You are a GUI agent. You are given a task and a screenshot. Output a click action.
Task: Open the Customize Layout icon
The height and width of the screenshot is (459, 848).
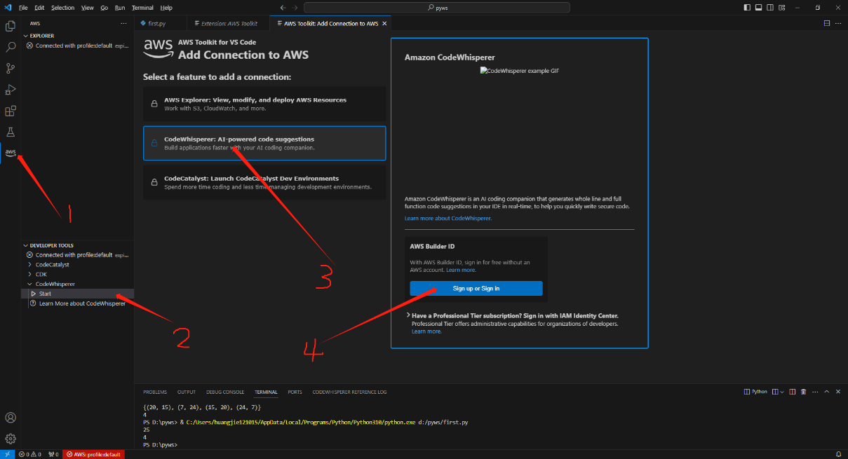point(781,8)
